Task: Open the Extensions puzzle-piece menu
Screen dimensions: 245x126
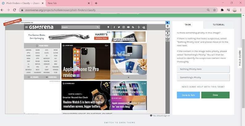Action: tap(222, 10)
